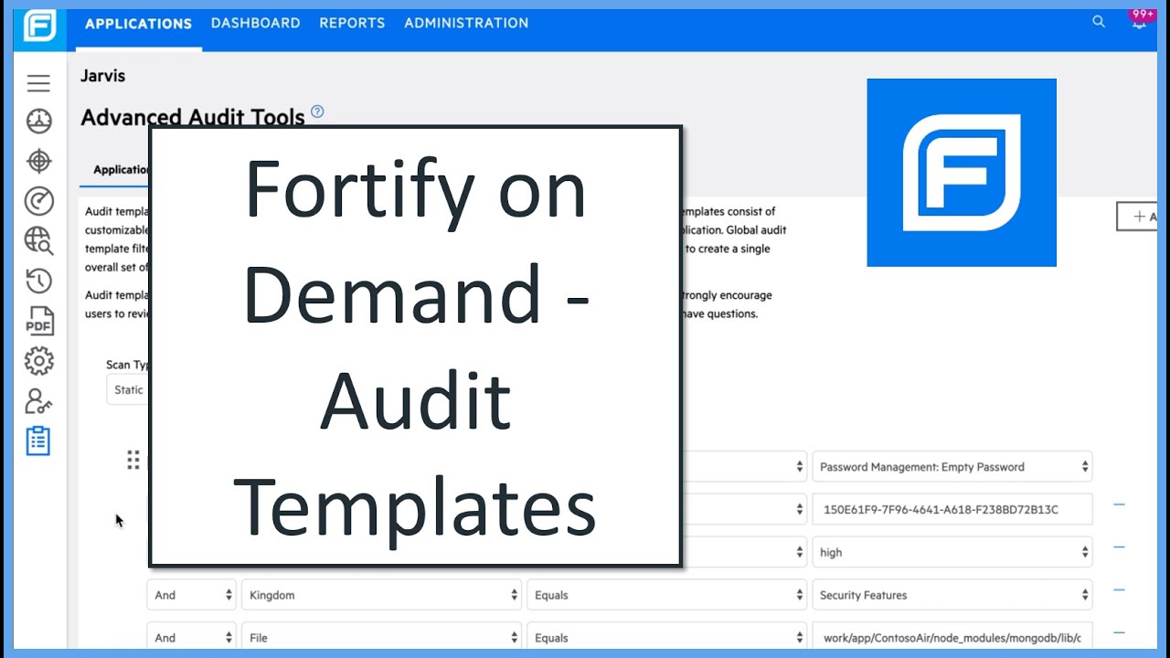This screenshot has width=1170, height=658.
Task: Click the large Fortify logo thumbnail
Action: pos(962,173)
